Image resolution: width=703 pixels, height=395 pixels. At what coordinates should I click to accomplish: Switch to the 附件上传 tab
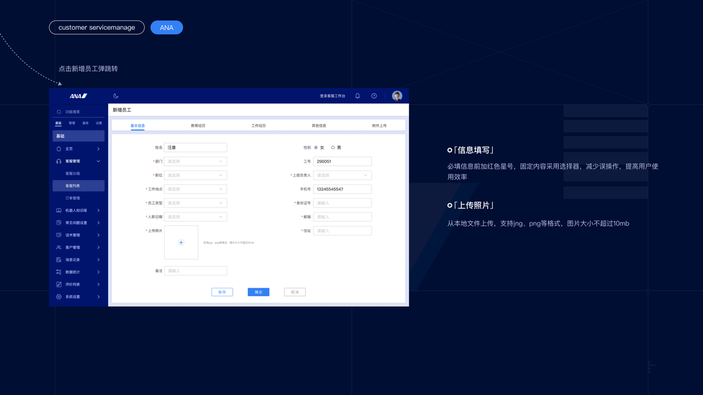pyautogui.click(x=380, y=126)
